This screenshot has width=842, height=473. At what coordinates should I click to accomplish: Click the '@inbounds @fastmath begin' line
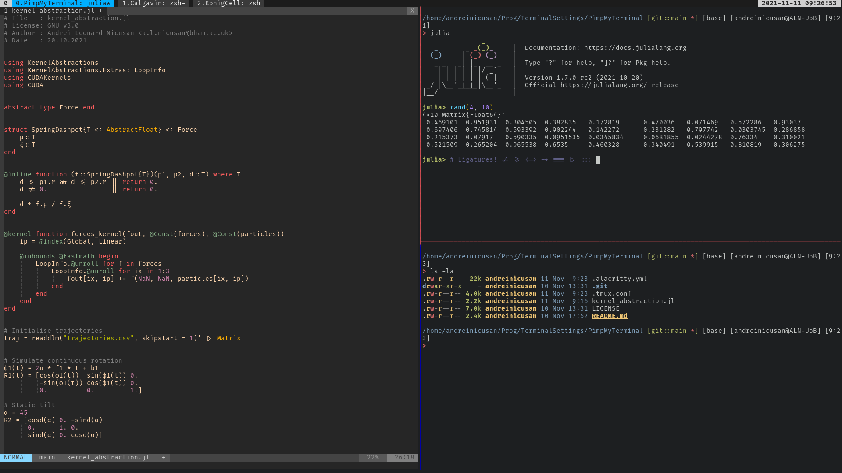69,257
